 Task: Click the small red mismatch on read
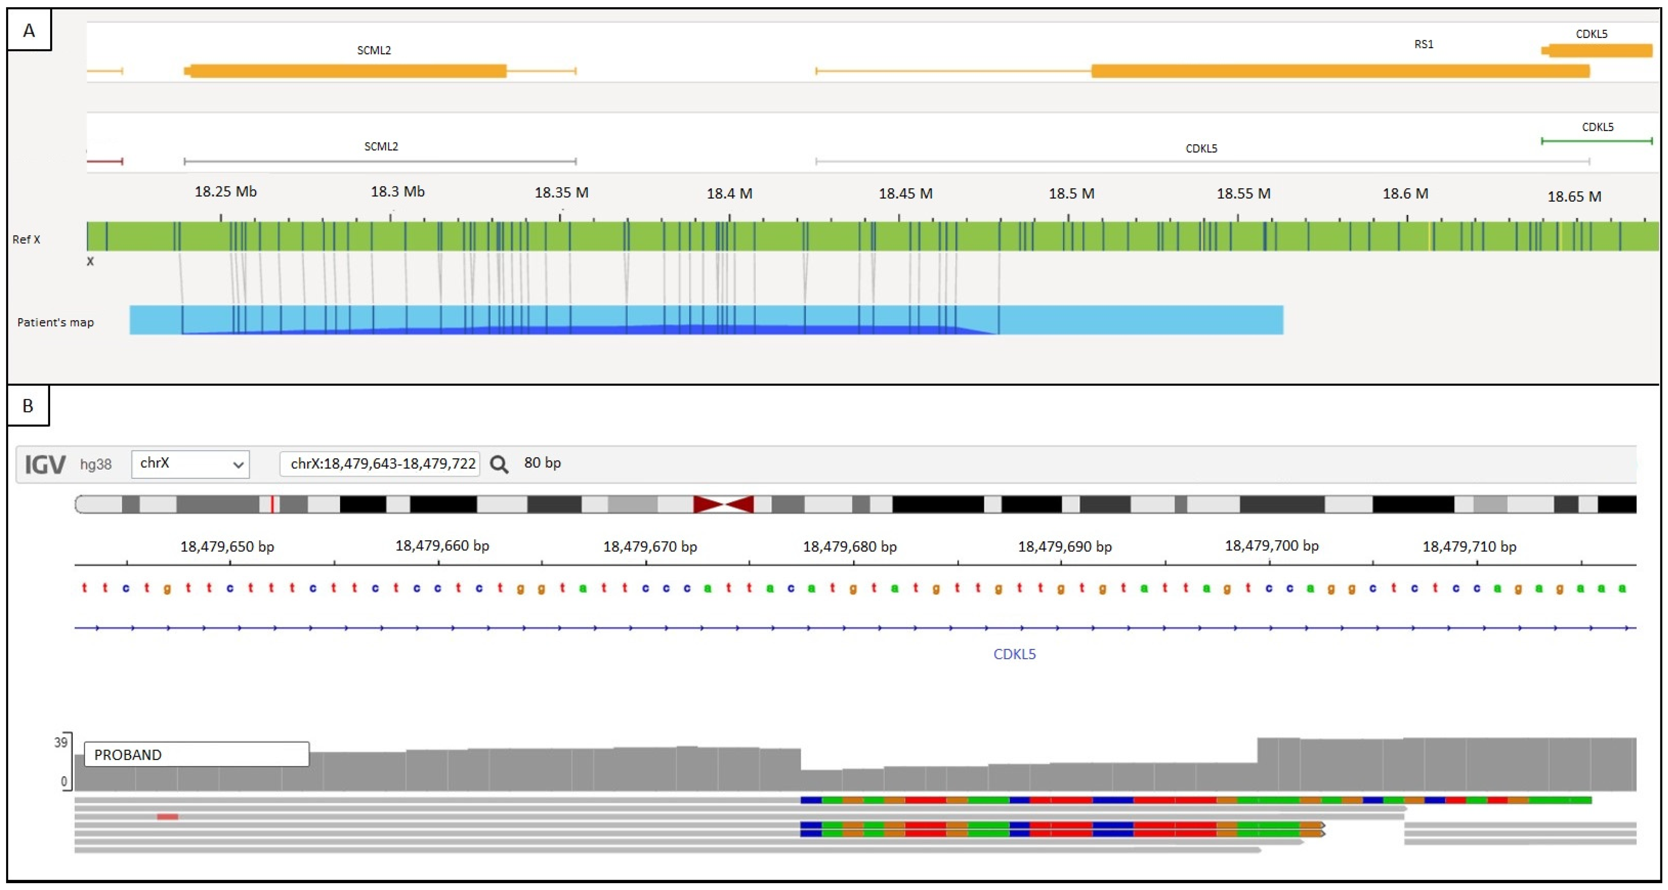click(167, 817)
